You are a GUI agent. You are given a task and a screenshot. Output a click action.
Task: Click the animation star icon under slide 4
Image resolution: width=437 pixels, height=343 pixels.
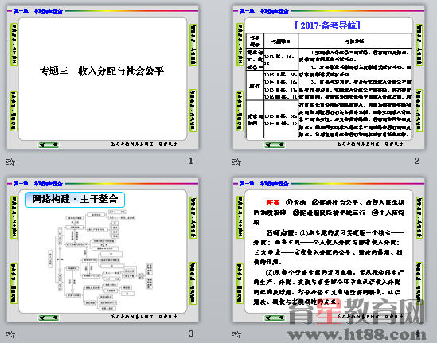pos(236,334)
